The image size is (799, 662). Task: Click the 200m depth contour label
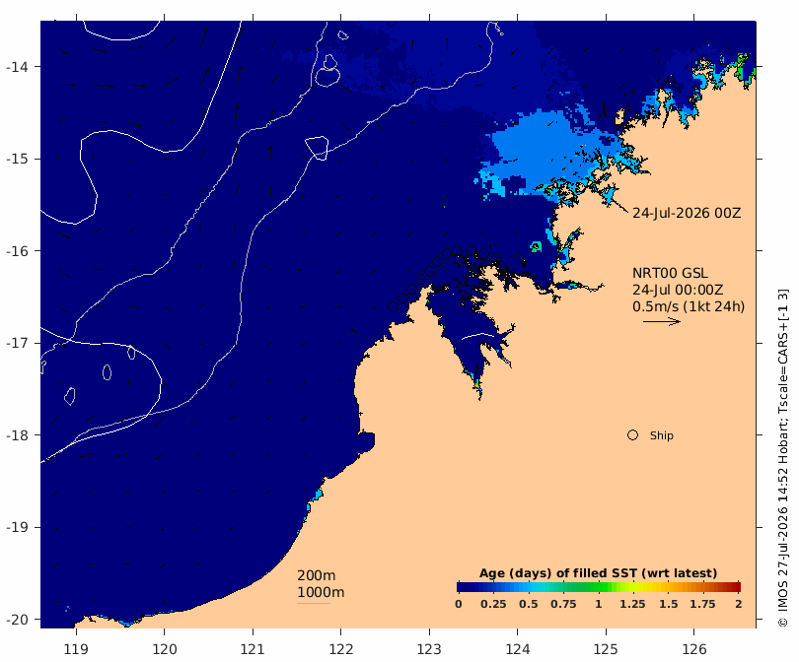[x=316, y=575]
